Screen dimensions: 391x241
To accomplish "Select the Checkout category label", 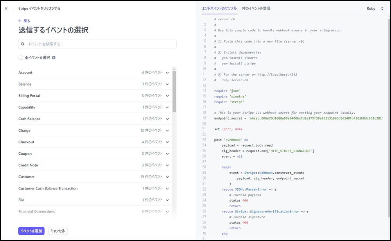I will coord(26,142).
